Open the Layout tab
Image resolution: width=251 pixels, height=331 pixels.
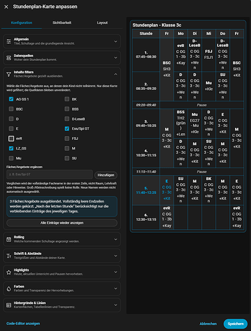pyautogui.click(x=102, y=23)
